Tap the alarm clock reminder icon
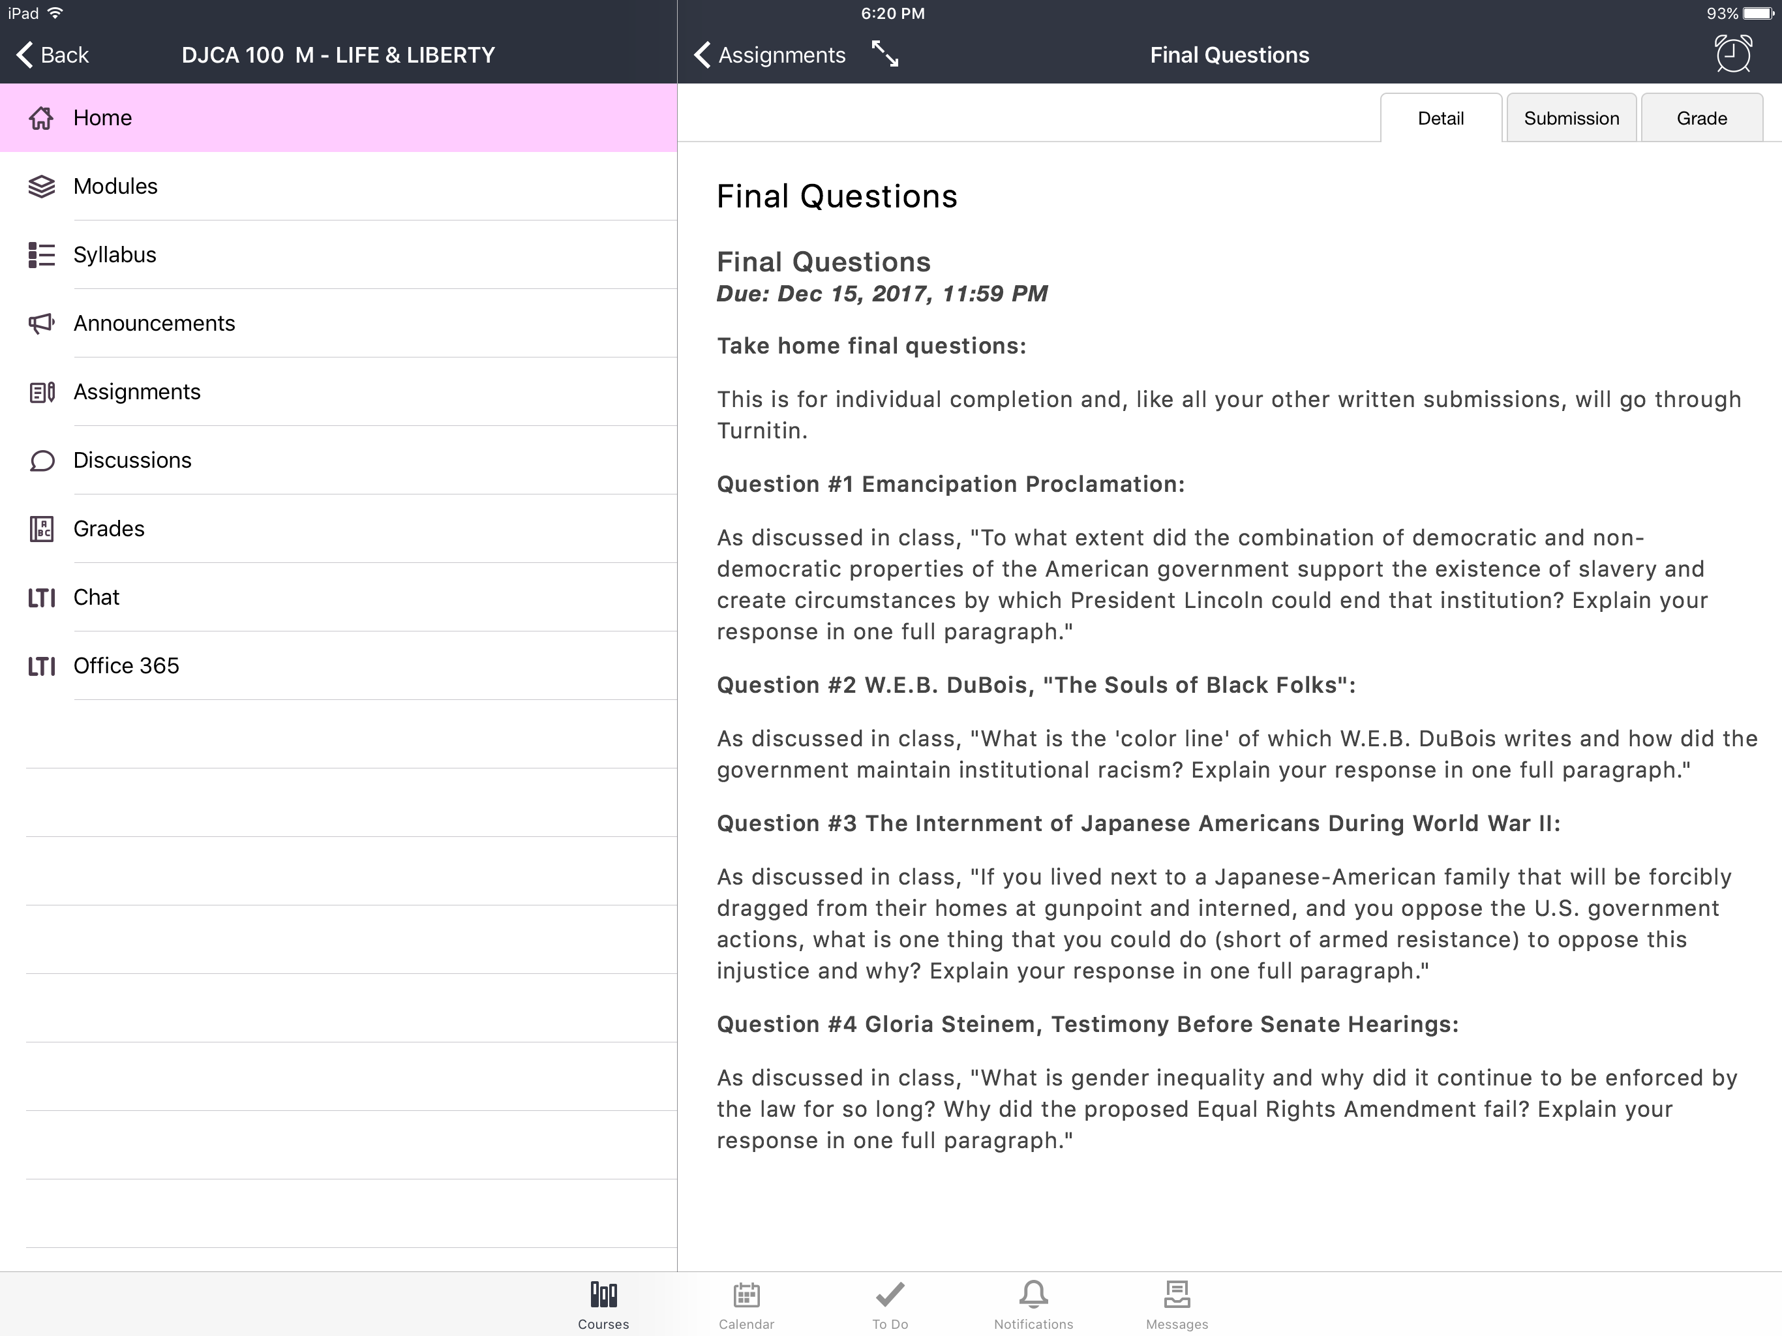Image resolution: width=1782 pixels, height=1336 pixels. 1733,54
